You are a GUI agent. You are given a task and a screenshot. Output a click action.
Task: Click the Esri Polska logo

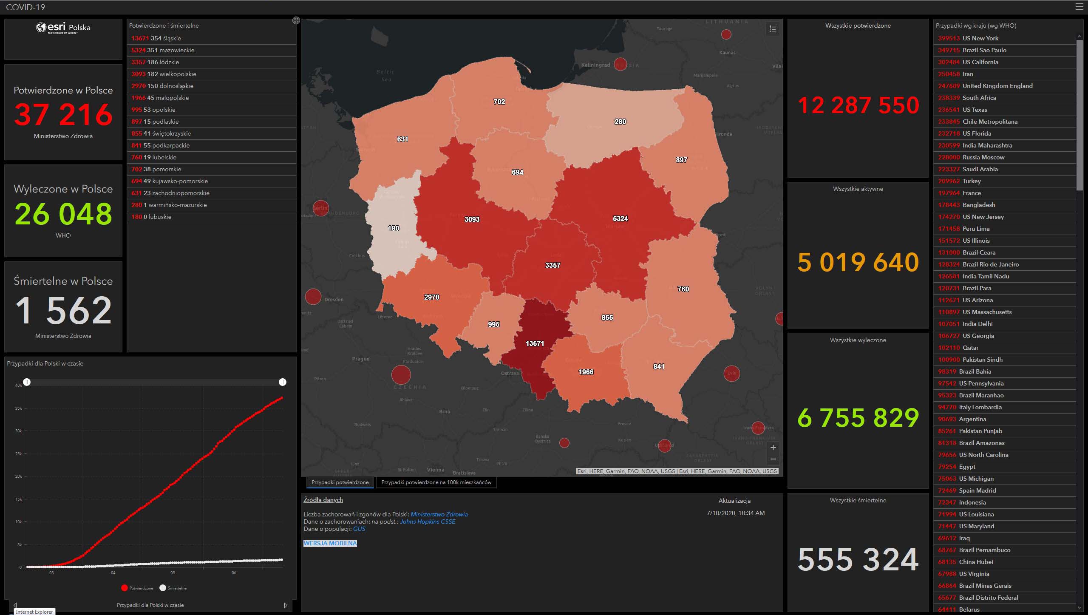(x=63, y=28)
